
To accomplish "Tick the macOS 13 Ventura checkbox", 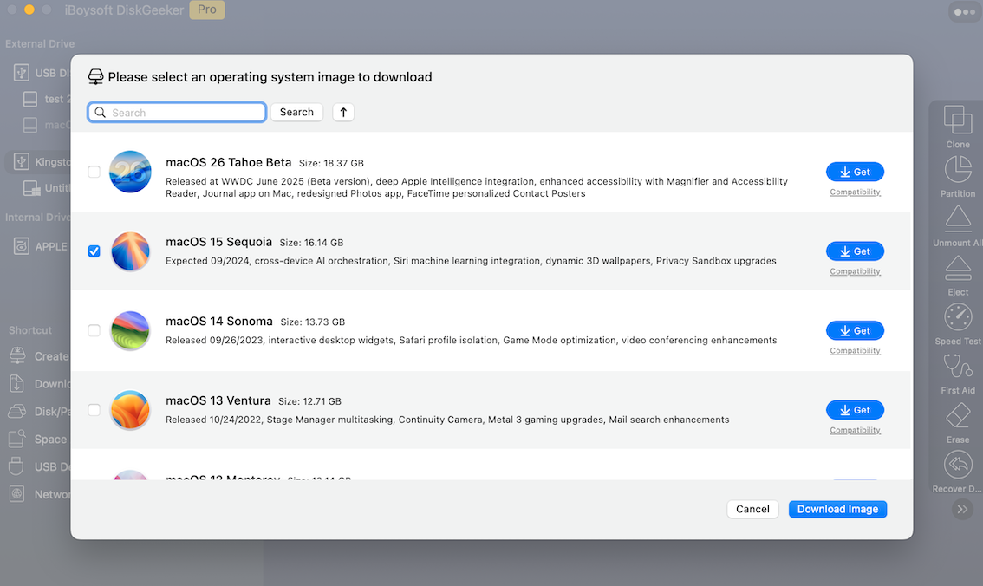I will click(x=94, y=410).
